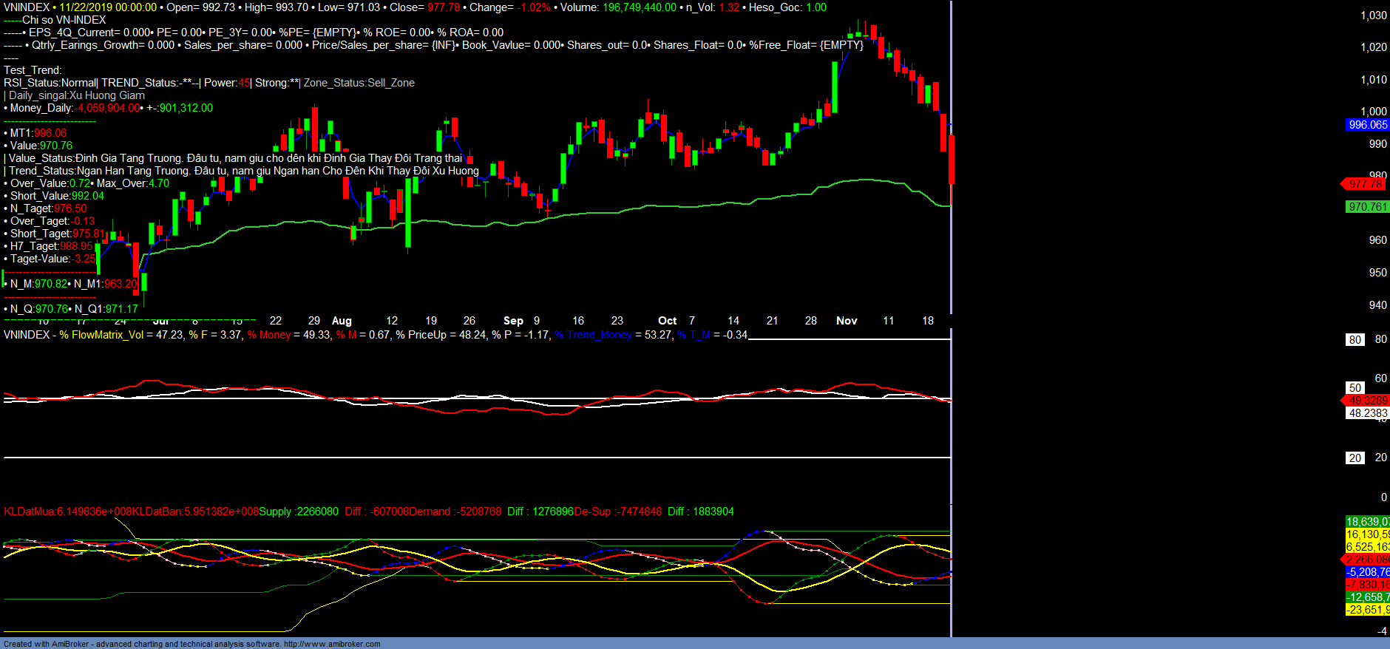1390x649 pixels.
Task: Click the blue 996.065 price label
Action: [x=1367, y=125]
